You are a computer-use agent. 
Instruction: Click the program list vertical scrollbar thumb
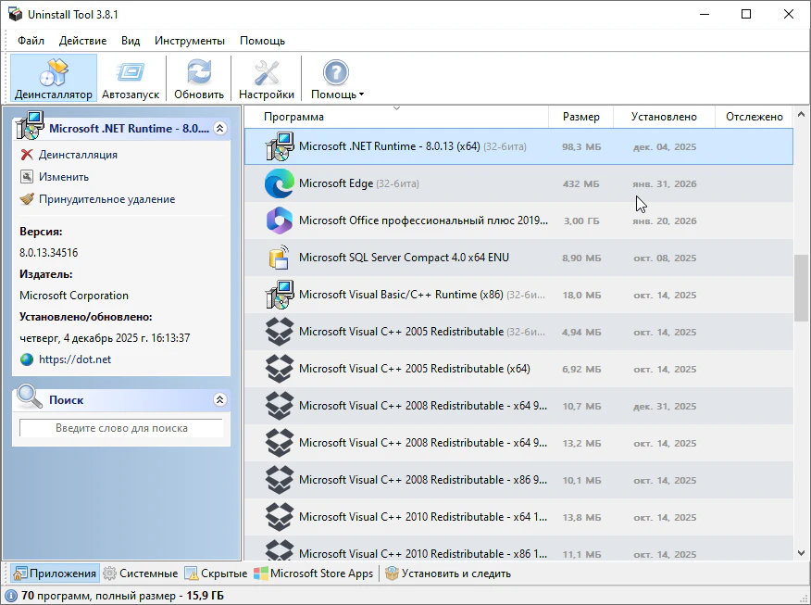tap(801, 286)
